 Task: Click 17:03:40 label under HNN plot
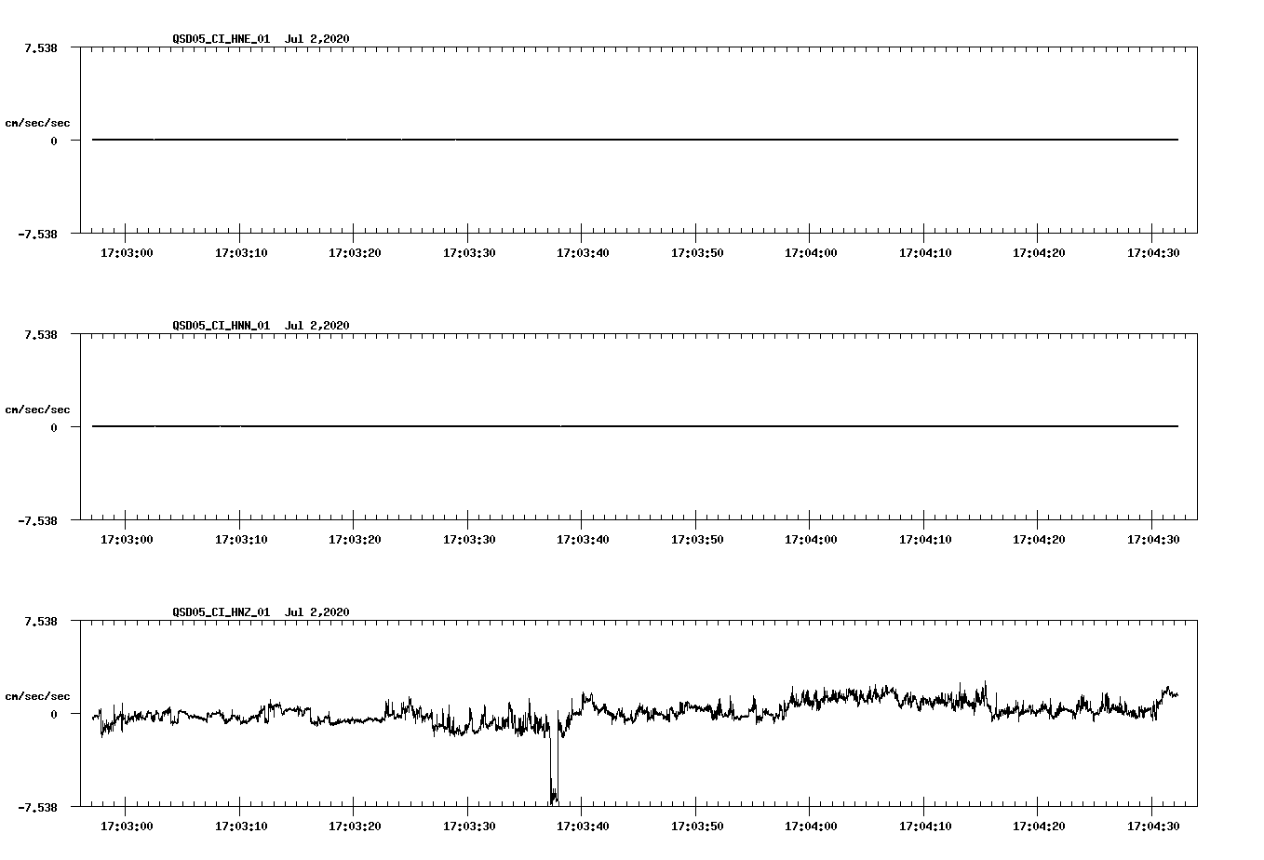(x=583, y=539)
